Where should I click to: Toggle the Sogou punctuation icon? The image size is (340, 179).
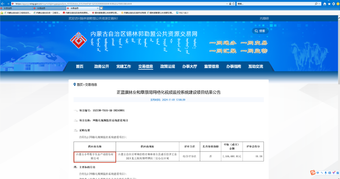[322, 173]
